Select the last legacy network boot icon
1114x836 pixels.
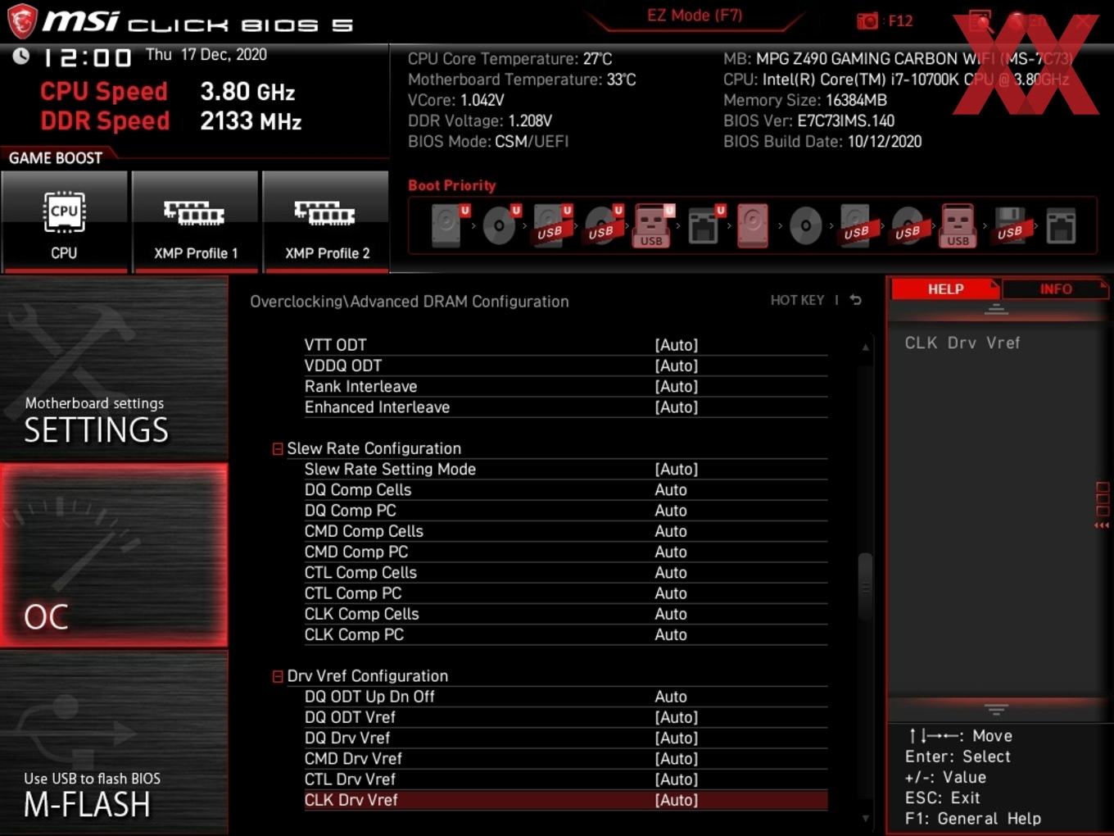point(1061,225)
